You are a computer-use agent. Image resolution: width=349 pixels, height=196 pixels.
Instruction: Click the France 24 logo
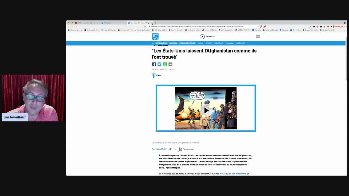155,36
